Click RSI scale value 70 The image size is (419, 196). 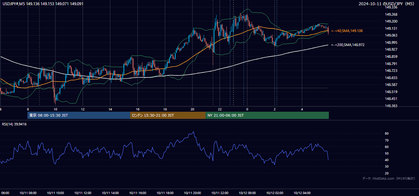click(x=387, y=140)
